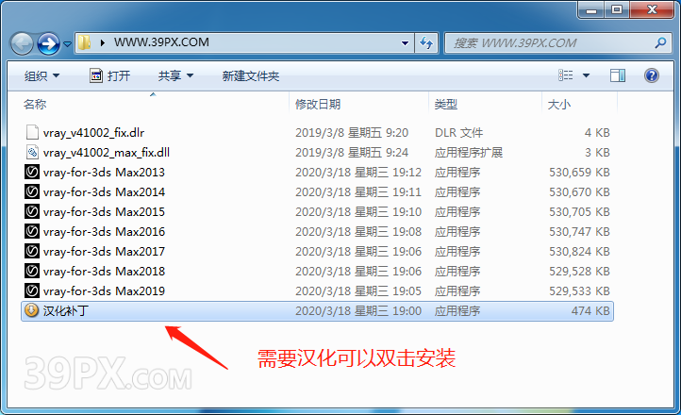Click the DLR 文件 type cell
681x415 pixels.
pyautogui.click(x=459, y=132)
